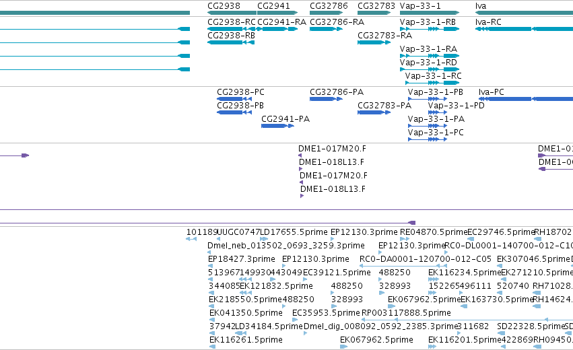Click the CG2938-PC protein label
This screenshot has height=350, width=573.
click(240, 92)
